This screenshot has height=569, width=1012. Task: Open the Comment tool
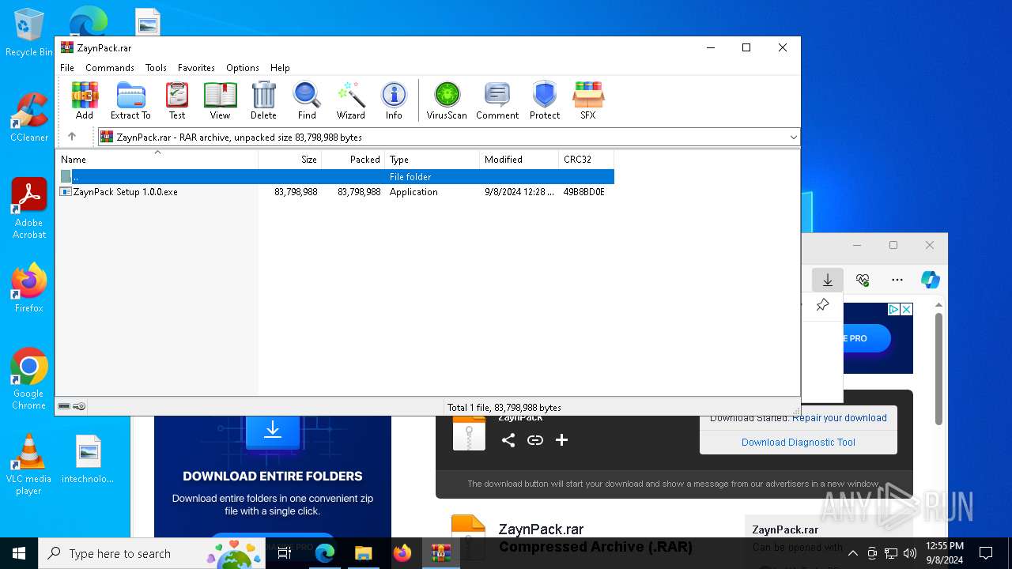pos(497,100)
